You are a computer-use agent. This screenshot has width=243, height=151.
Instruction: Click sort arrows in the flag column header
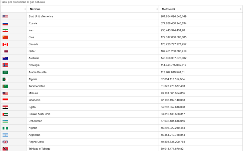(25, 9)
